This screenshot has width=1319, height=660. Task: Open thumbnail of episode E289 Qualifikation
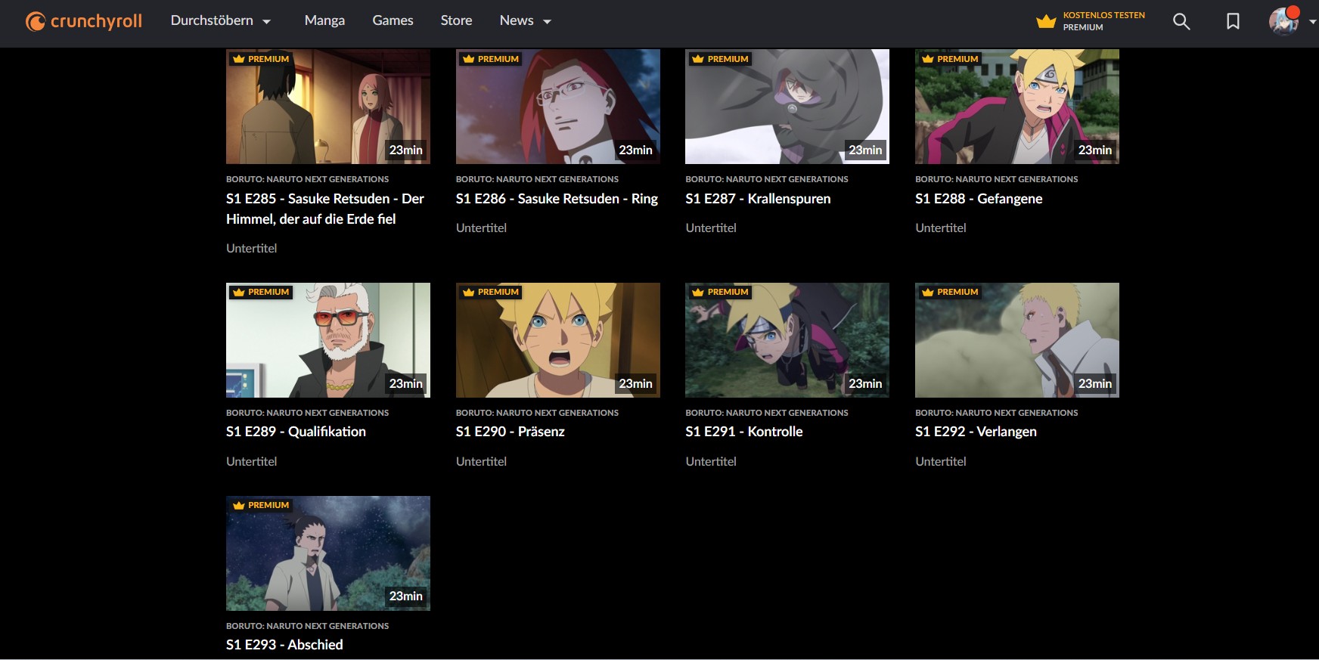pos(328,340)
